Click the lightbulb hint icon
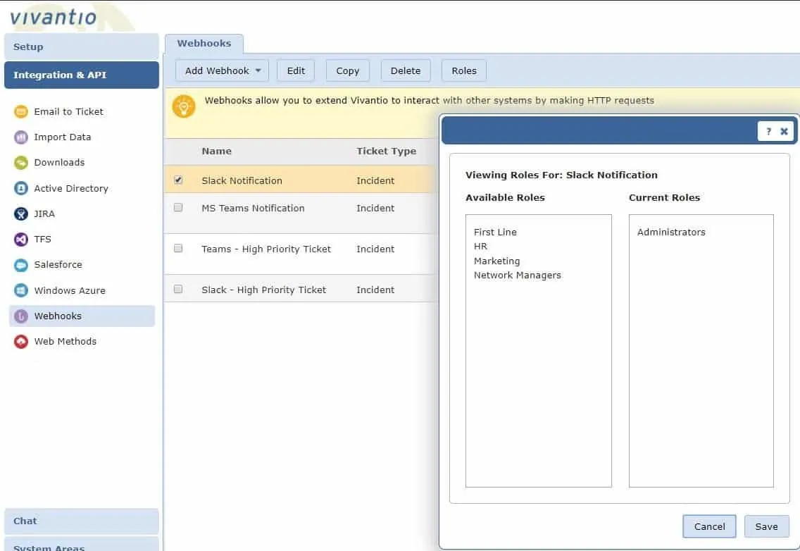800x551 pixels. pos(184,106)
